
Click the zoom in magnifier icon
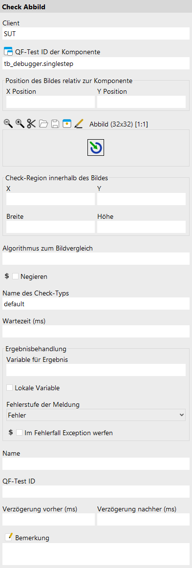click(20, 124)
